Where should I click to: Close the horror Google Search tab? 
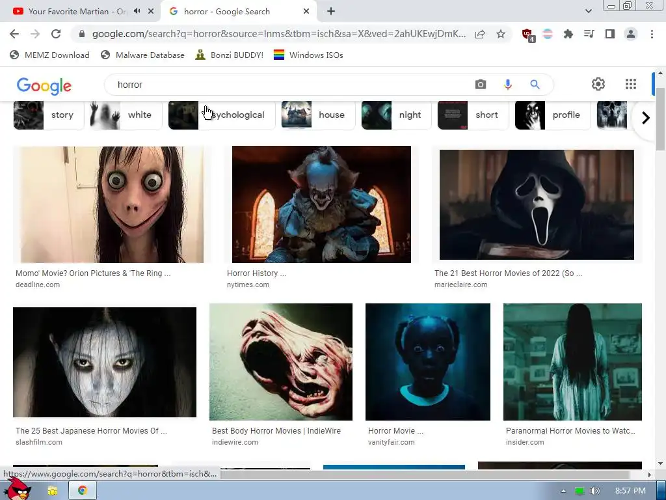pyautogui.click(x=306, y=12)
